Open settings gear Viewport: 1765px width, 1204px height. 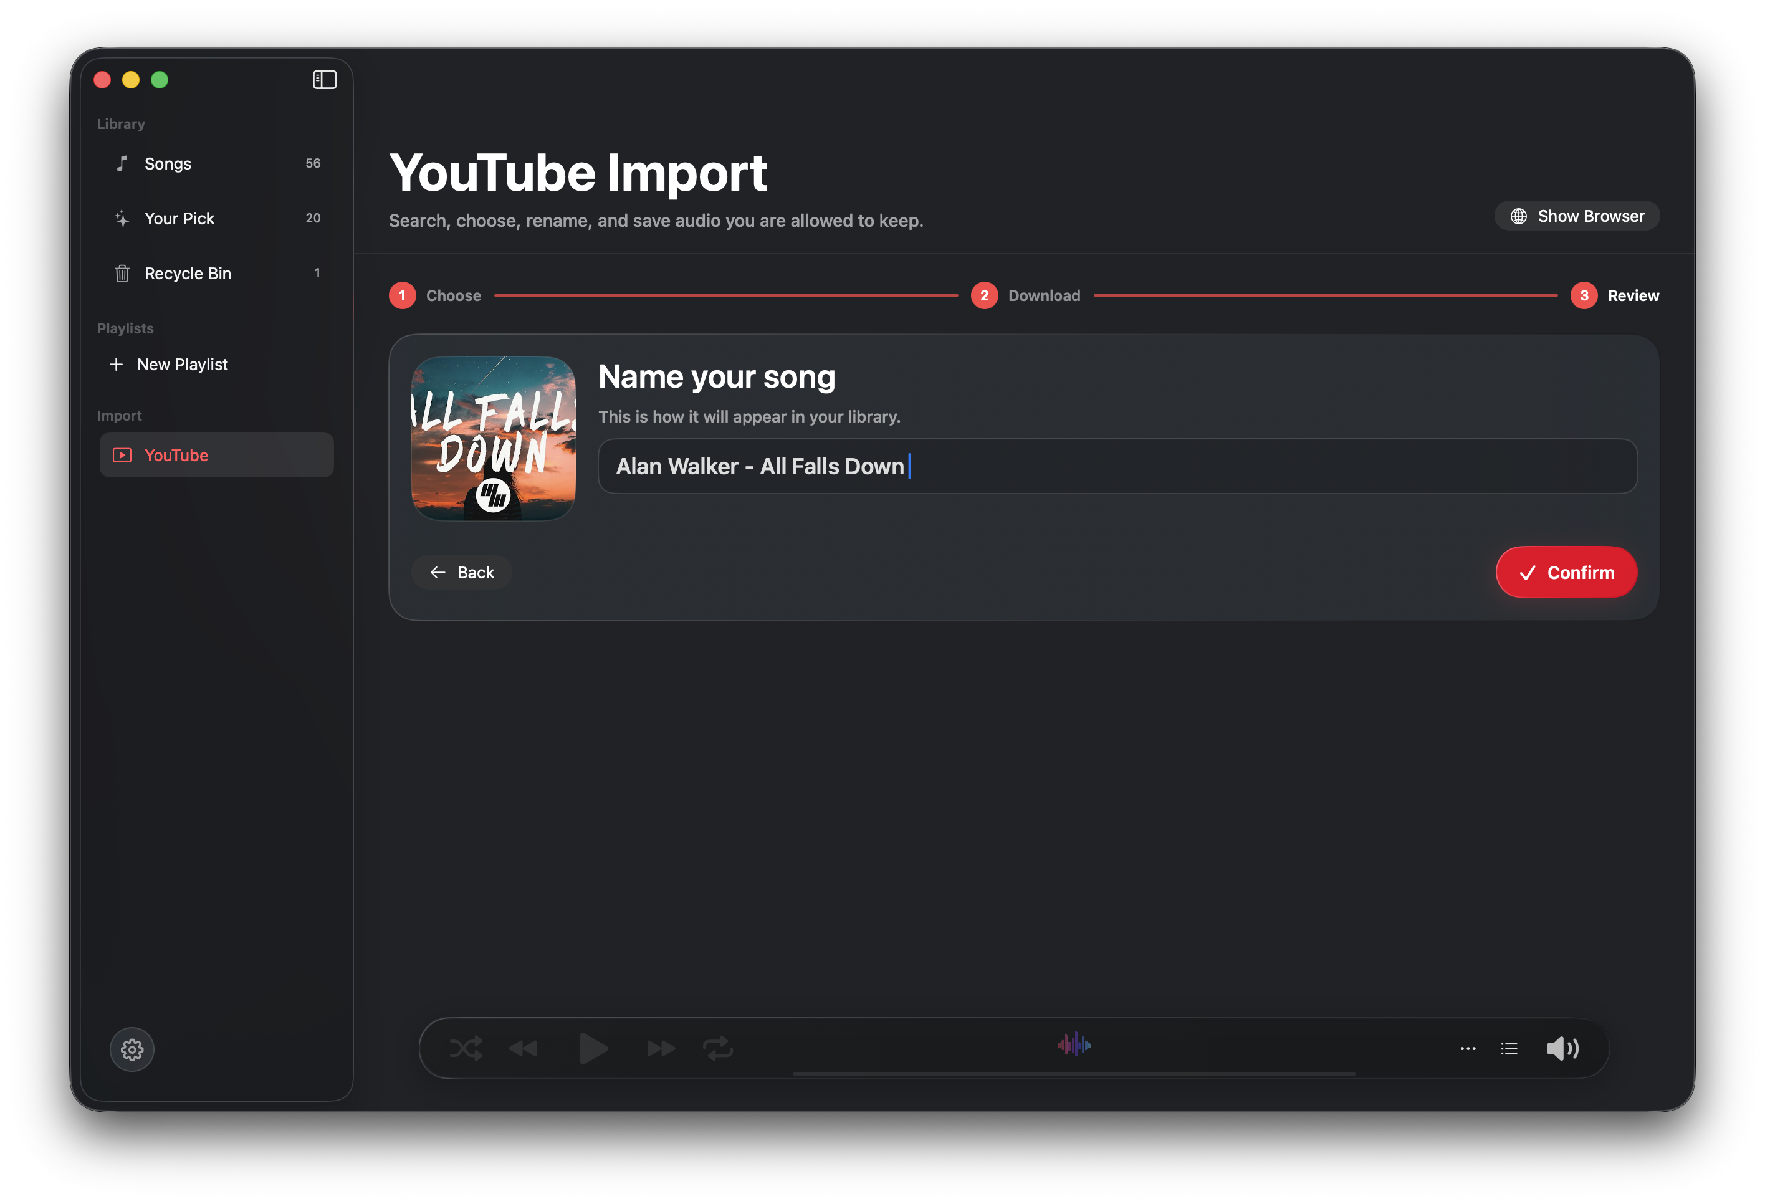132,1049
